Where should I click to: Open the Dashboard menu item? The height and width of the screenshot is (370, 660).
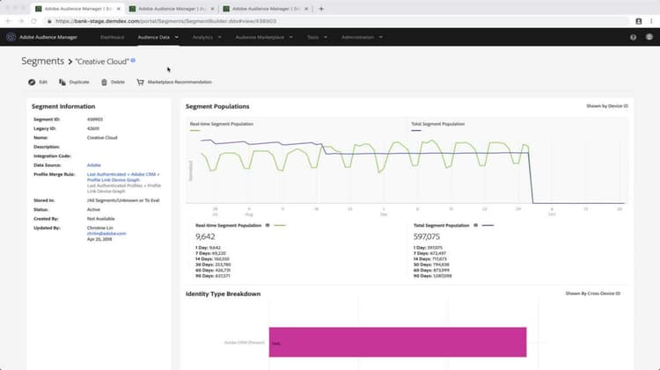(x=112, y=37)
